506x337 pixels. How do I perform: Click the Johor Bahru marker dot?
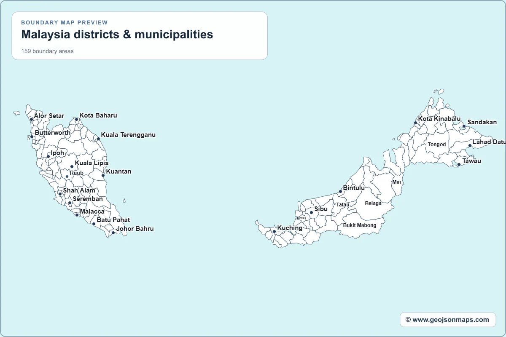tap(113, 233)
